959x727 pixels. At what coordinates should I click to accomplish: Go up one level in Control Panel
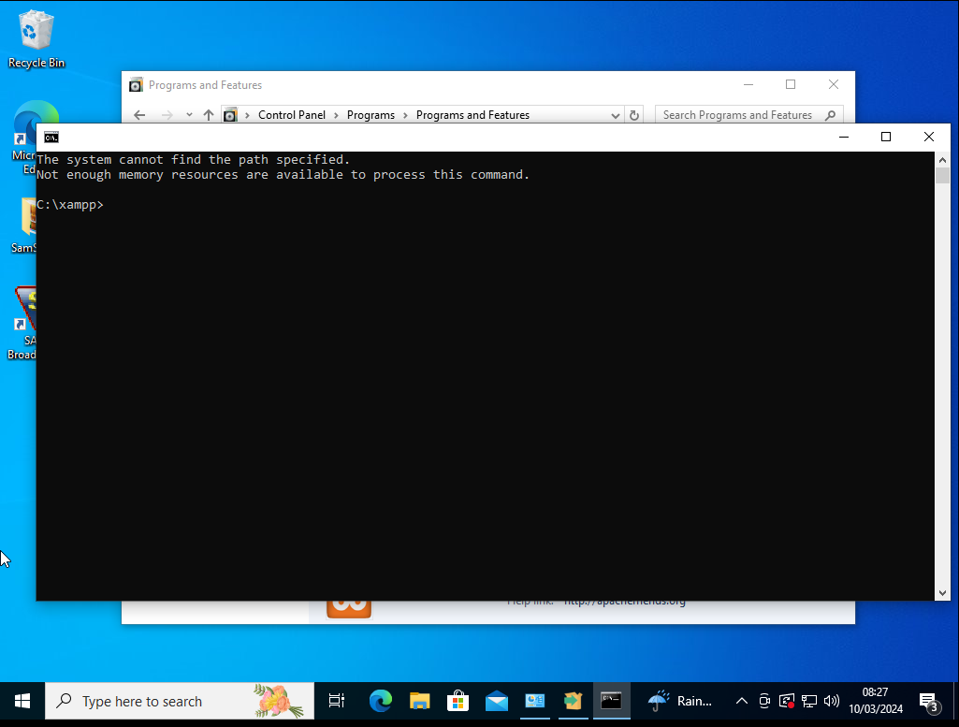click(x=209, y=115)
